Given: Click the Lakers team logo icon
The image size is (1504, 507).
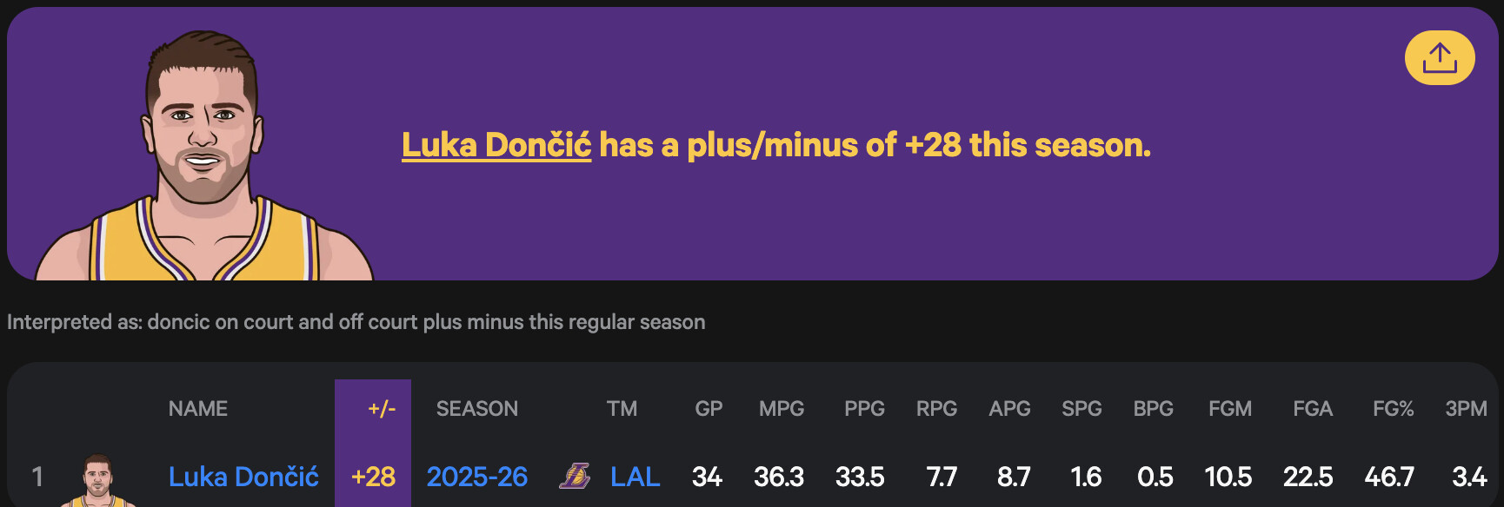Looking at the screenshot, I should [x=575, y=476].
